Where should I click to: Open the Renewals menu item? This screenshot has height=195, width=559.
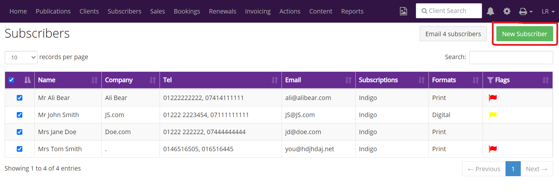tap(222, 11)
